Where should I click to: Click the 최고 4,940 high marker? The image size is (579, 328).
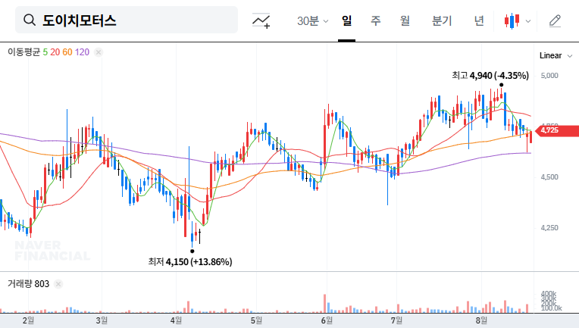click(x=490, y=76)
